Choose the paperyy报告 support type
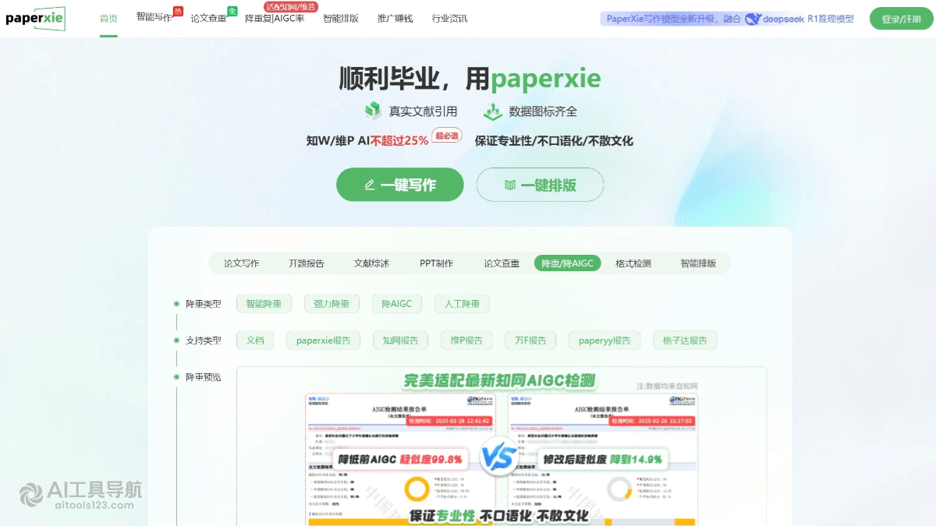The image size is (936, 526). 604,341
